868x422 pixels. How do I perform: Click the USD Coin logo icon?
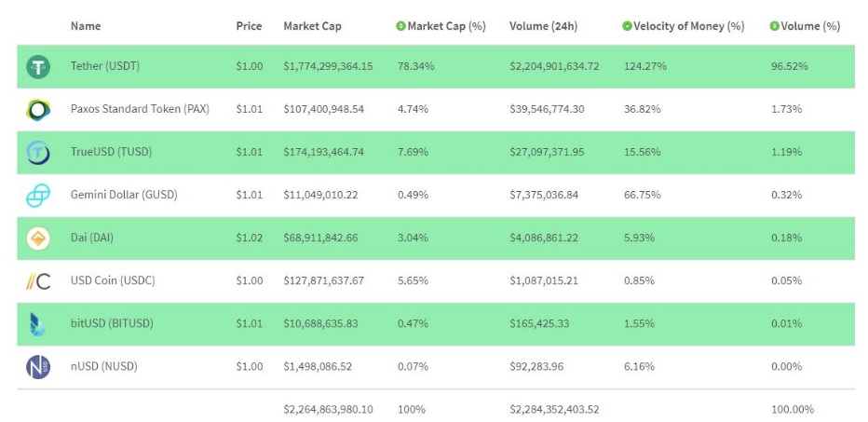(x=38, y=281)
